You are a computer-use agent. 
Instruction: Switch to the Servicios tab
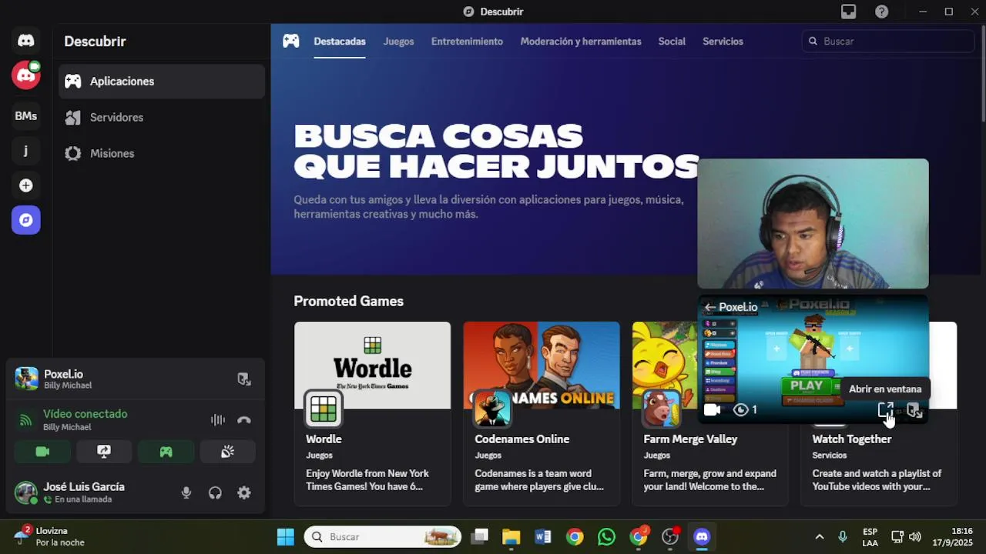723,42
